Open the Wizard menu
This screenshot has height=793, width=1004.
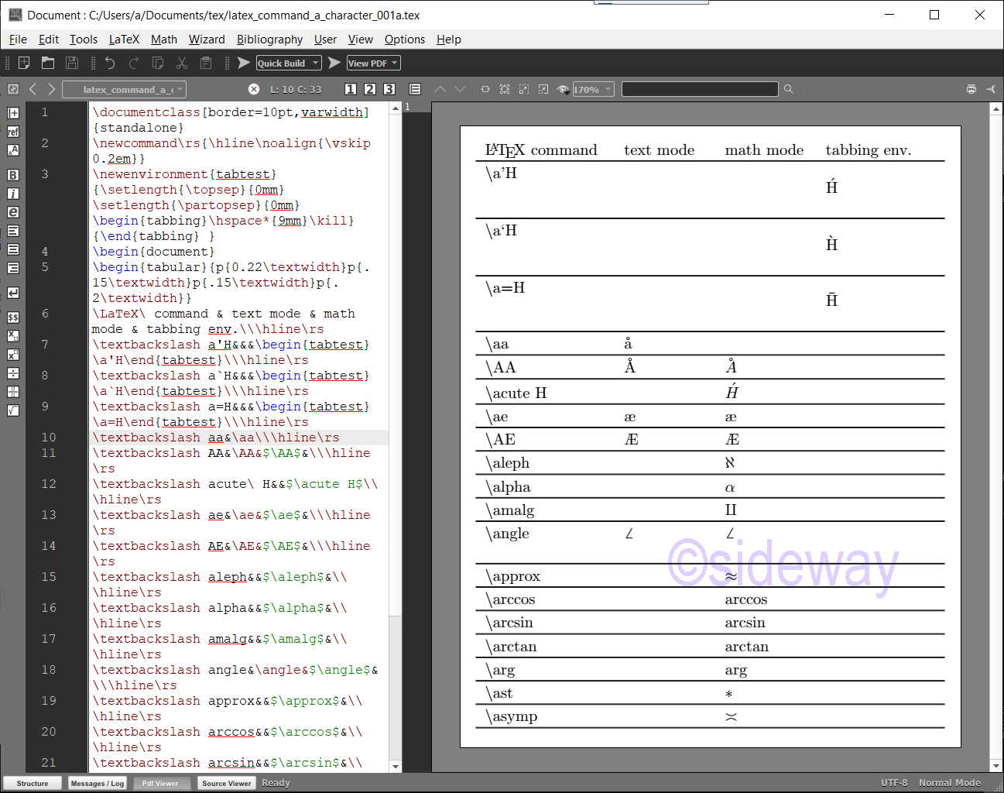pos(207,39)
